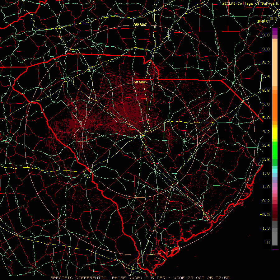Click the 5.8 value on the color scale
Viewport: 280px width, 280px height.
coord(266,104)
